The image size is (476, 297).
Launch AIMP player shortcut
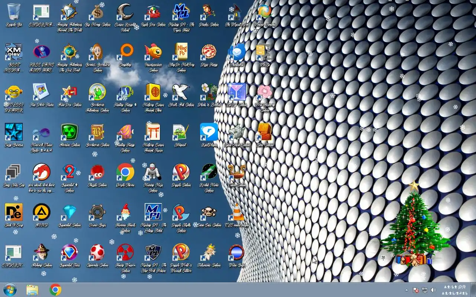[x=42, y=212]
